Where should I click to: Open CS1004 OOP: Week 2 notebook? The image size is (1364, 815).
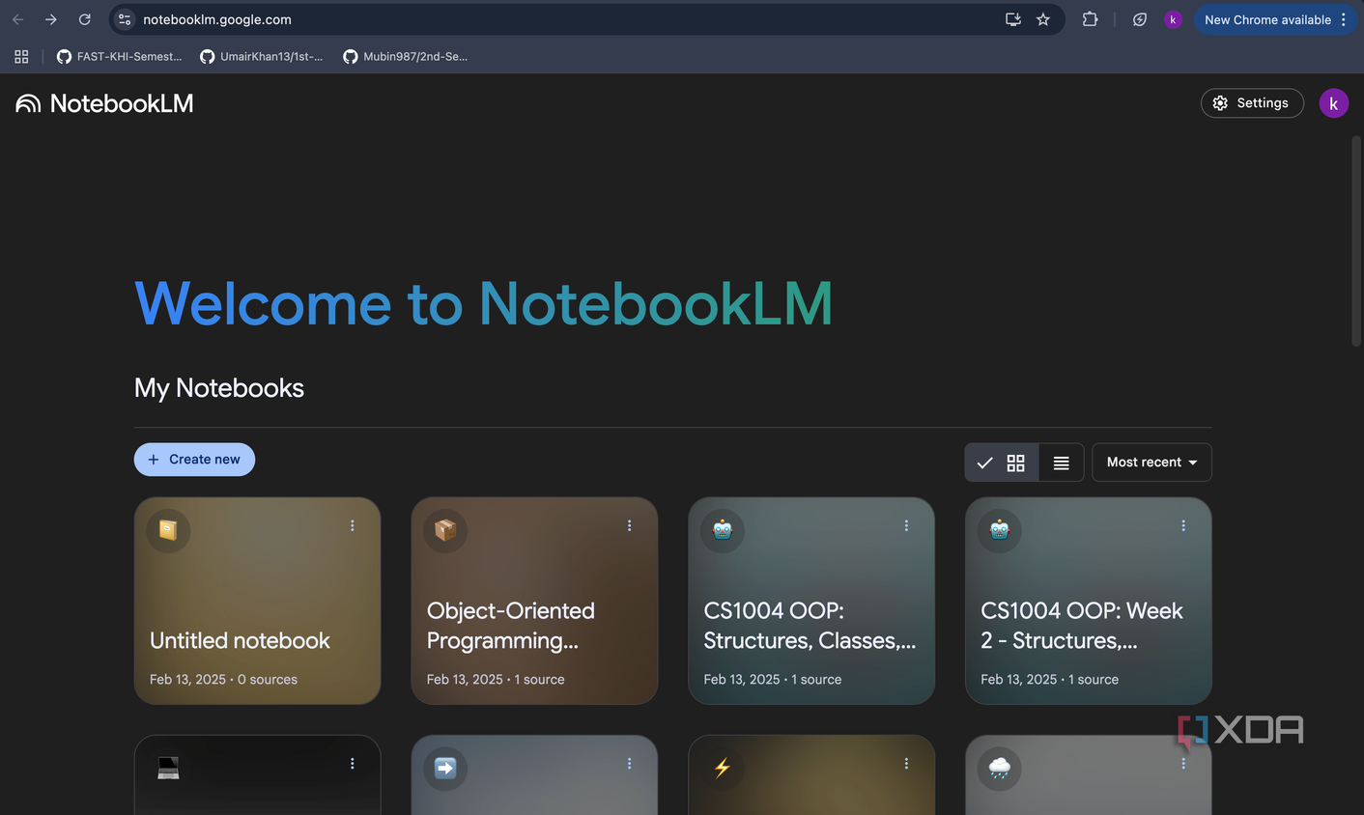[1089, 601]
